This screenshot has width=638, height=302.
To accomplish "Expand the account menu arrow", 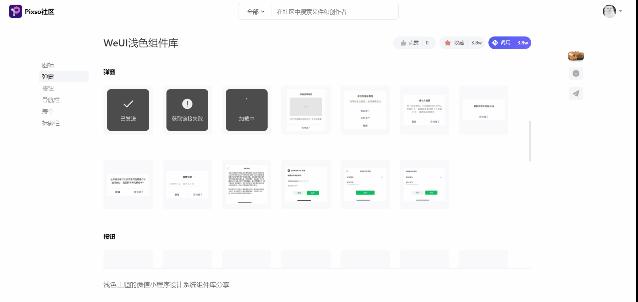I will [620, 11].
